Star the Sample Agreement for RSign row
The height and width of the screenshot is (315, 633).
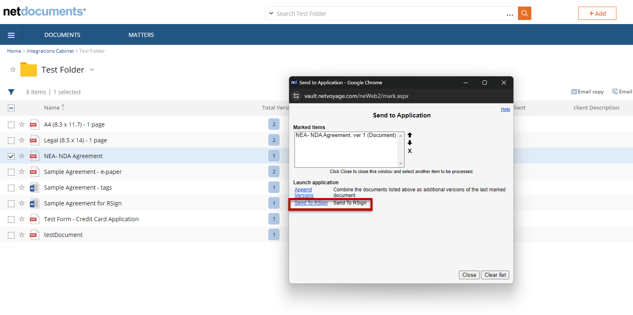[22, 203]
